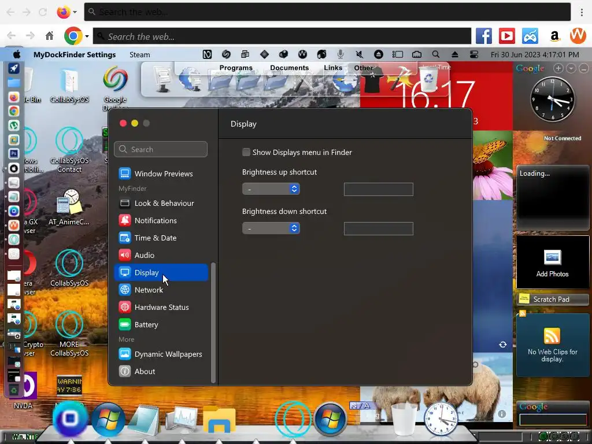Click Add Photos in sidebar gadget
Image resolution: width=592 pixels, height=444 pixels.
point(552,263)
